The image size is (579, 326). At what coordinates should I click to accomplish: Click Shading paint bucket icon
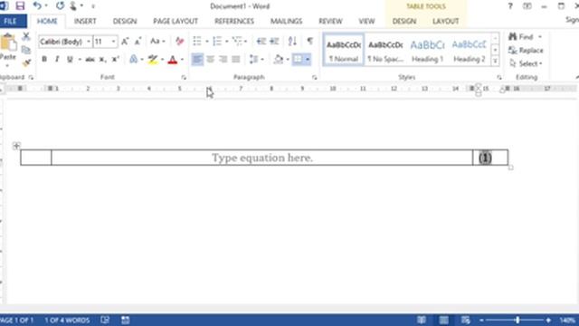[279, 59]
